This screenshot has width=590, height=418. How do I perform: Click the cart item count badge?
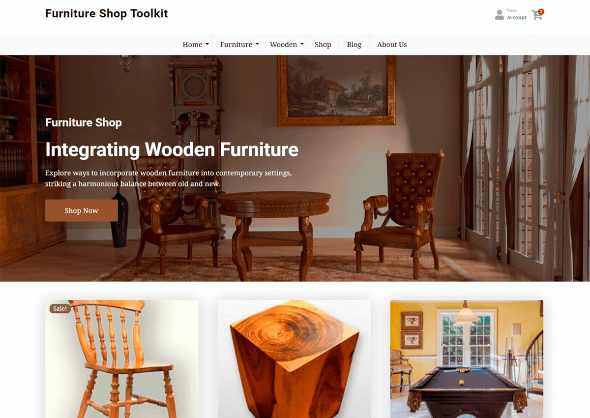click(541, 11)
